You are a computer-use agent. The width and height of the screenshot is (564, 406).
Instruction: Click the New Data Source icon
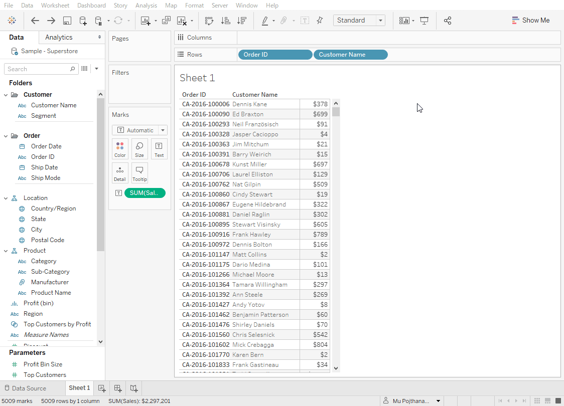pos(83,21)
